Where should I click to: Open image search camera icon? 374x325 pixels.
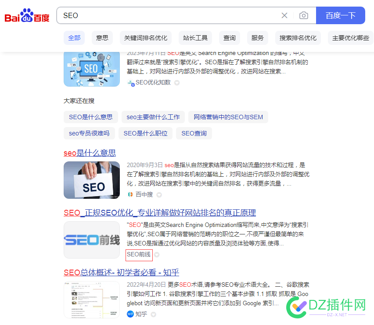point(303,15)
